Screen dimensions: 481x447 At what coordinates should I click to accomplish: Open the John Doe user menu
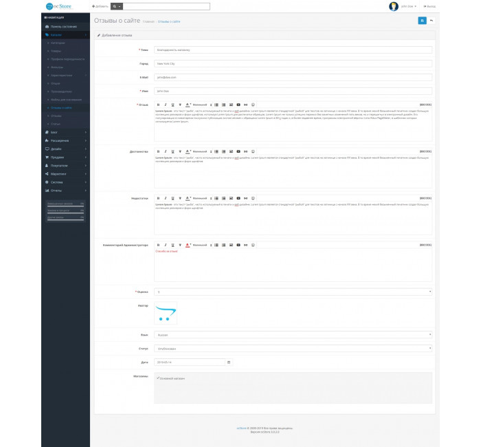tap(409, 6)
